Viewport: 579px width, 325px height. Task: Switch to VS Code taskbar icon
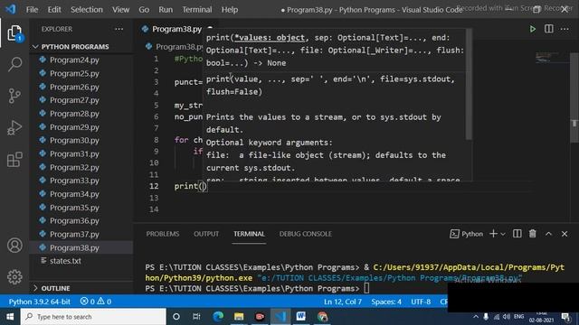[x=280, y=317]
